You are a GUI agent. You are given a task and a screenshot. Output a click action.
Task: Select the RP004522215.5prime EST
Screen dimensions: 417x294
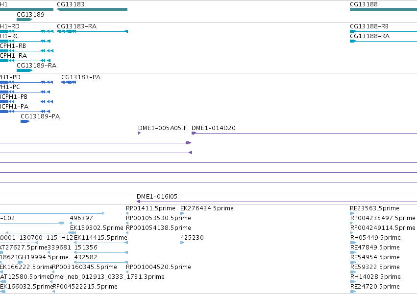click(x=53, y=292)
